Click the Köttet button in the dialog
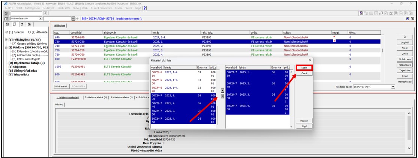The height and width of the screenshot is (158, 418). click(x=304, y=68)
